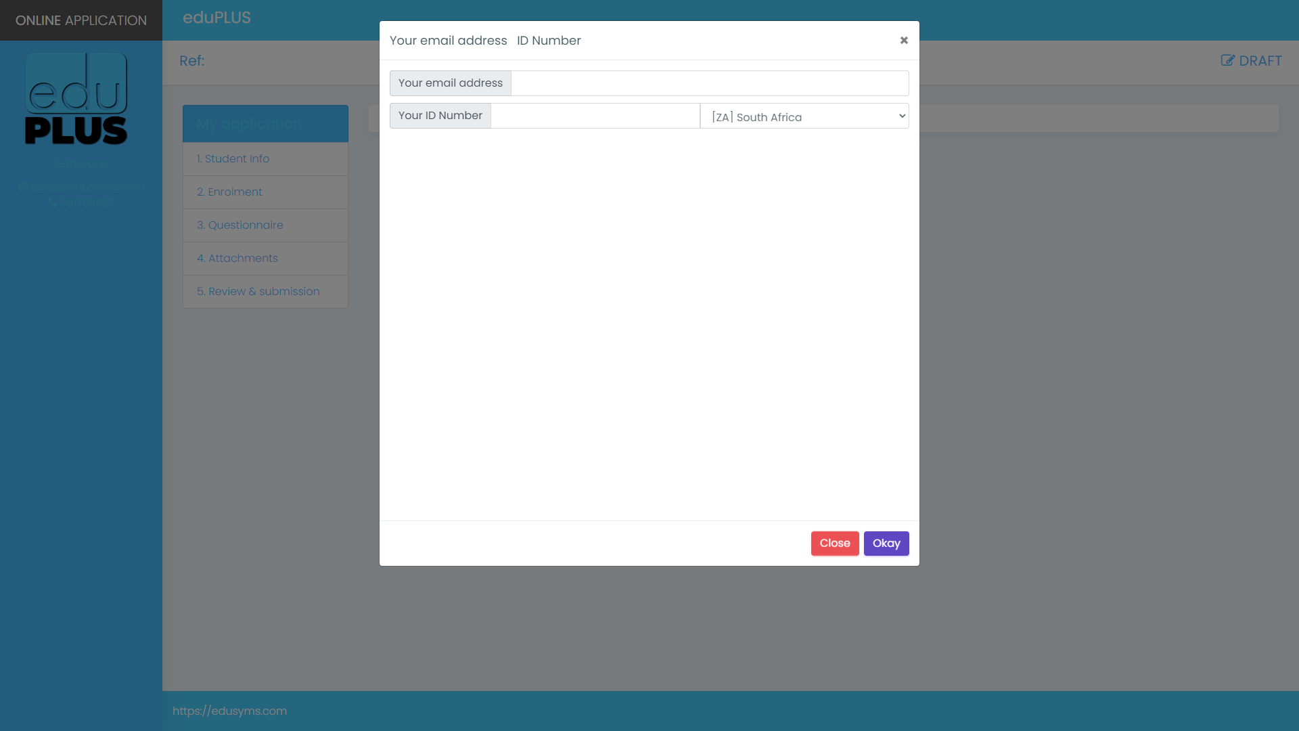Open the 4. Attachments step

[x=237, y=259]
